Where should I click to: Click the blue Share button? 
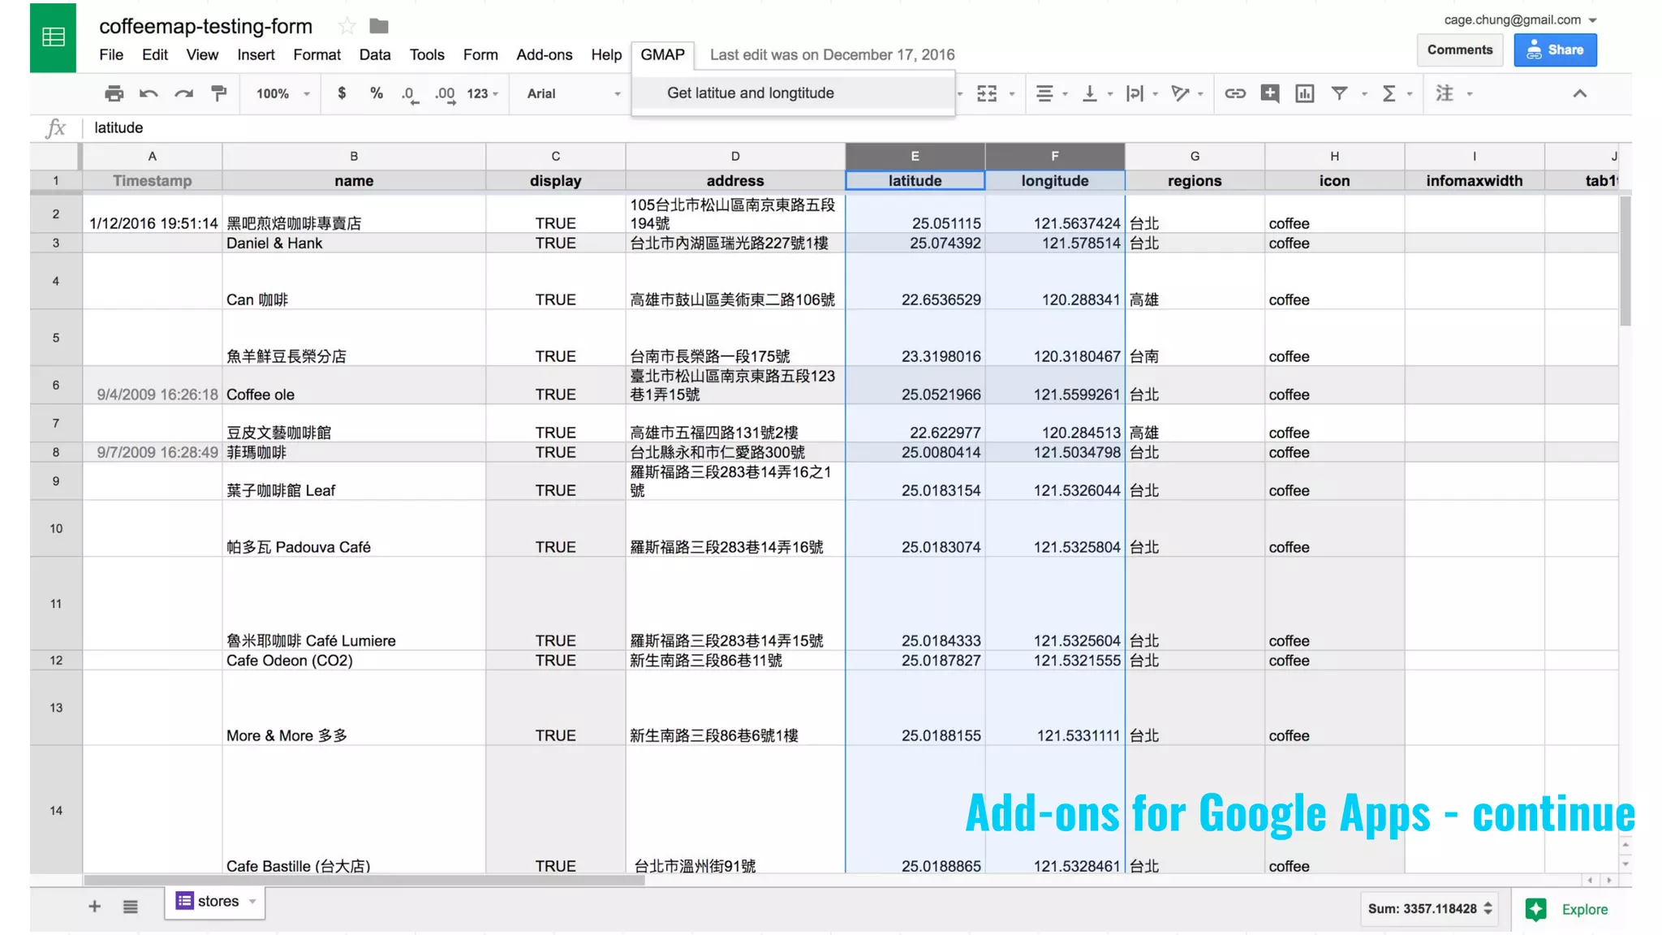1555,50
